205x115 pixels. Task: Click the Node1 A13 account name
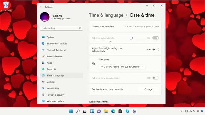[57, 16]
